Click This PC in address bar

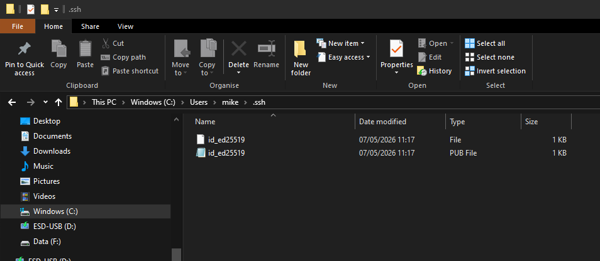pyautogui.click(x=104, y=102)
